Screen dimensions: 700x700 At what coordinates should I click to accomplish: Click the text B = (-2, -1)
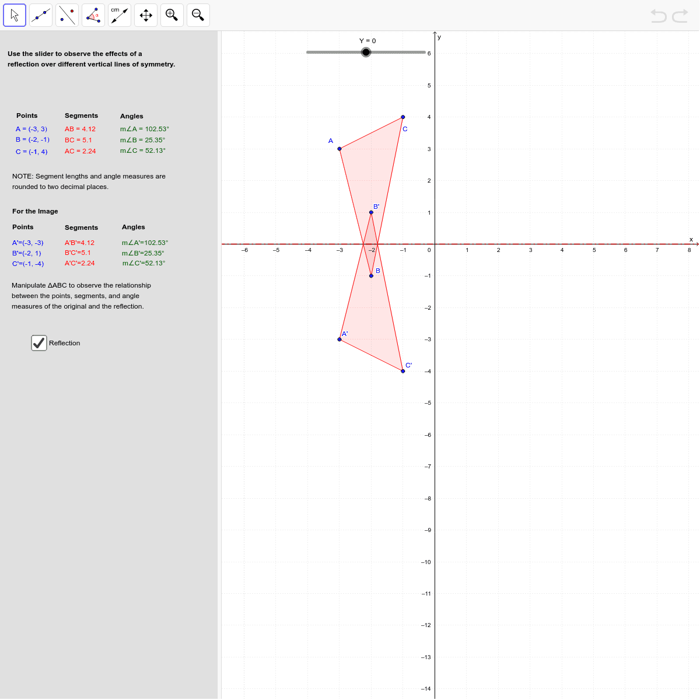point(33,139)
